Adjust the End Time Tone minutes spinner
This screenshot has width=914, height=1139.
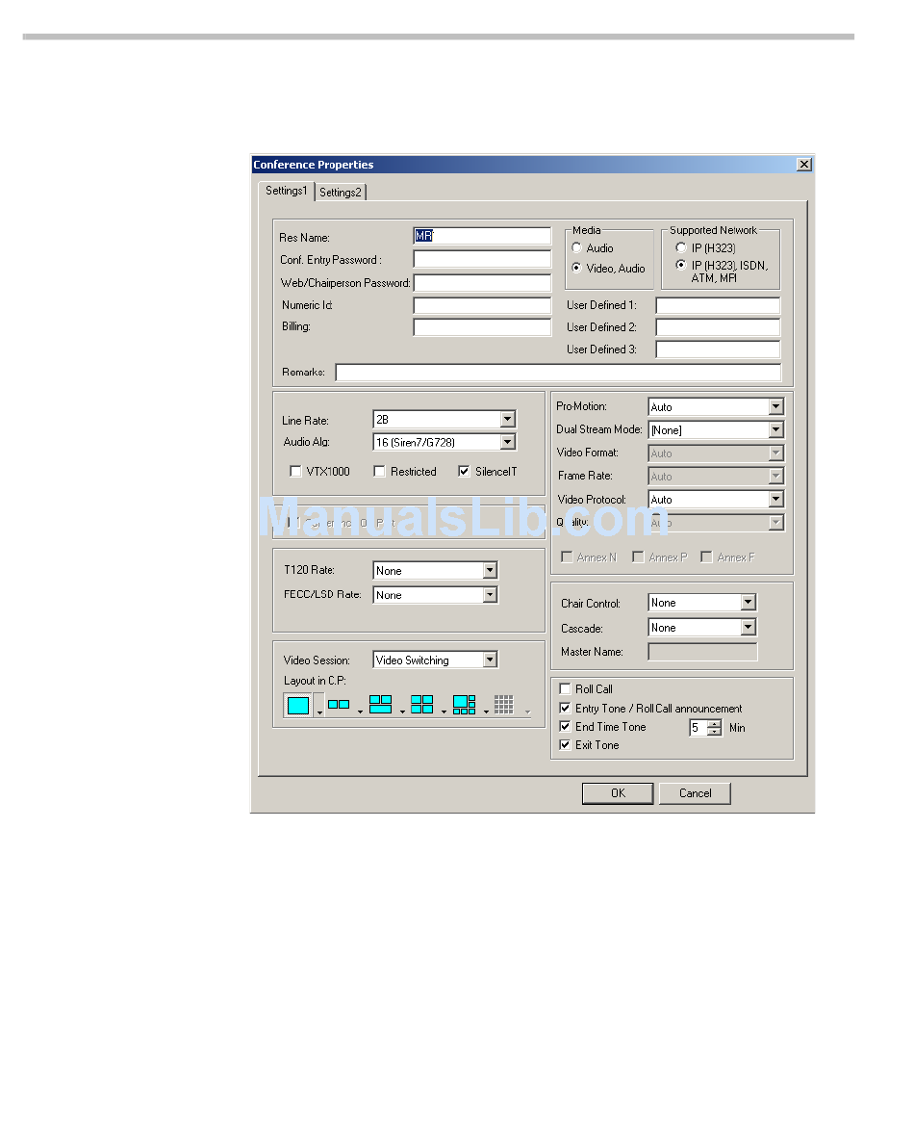[x=714, y=727]
